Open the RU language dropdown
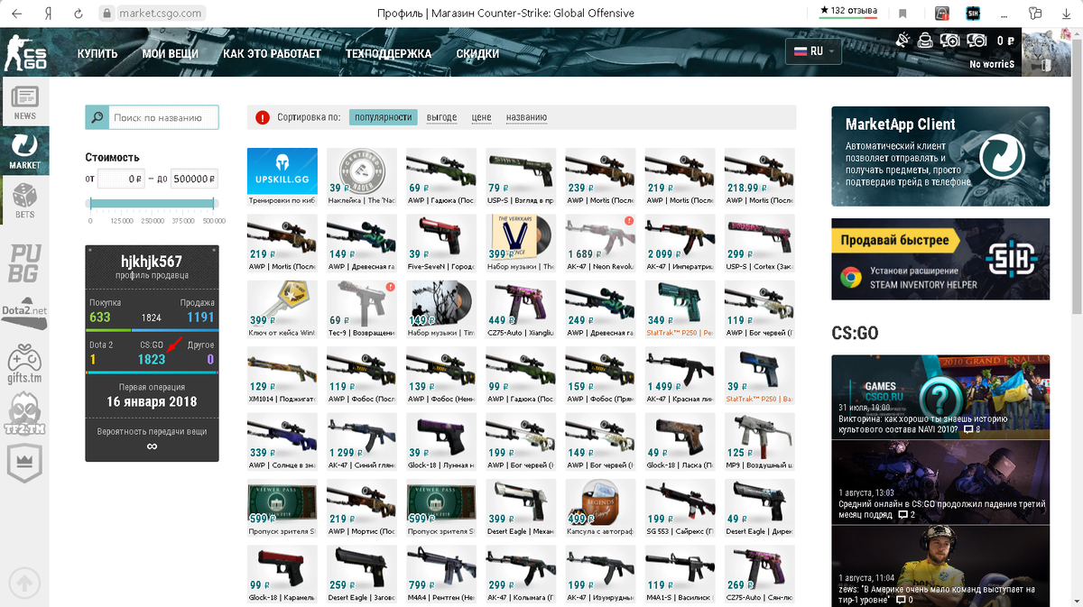 814,51
